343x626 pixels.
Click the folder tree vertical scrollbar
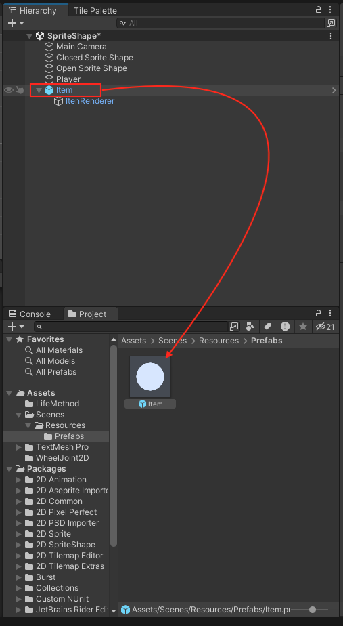coord(114,445)
